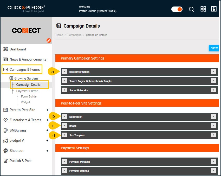Click the Dashboard grid icon

[5, 49]
